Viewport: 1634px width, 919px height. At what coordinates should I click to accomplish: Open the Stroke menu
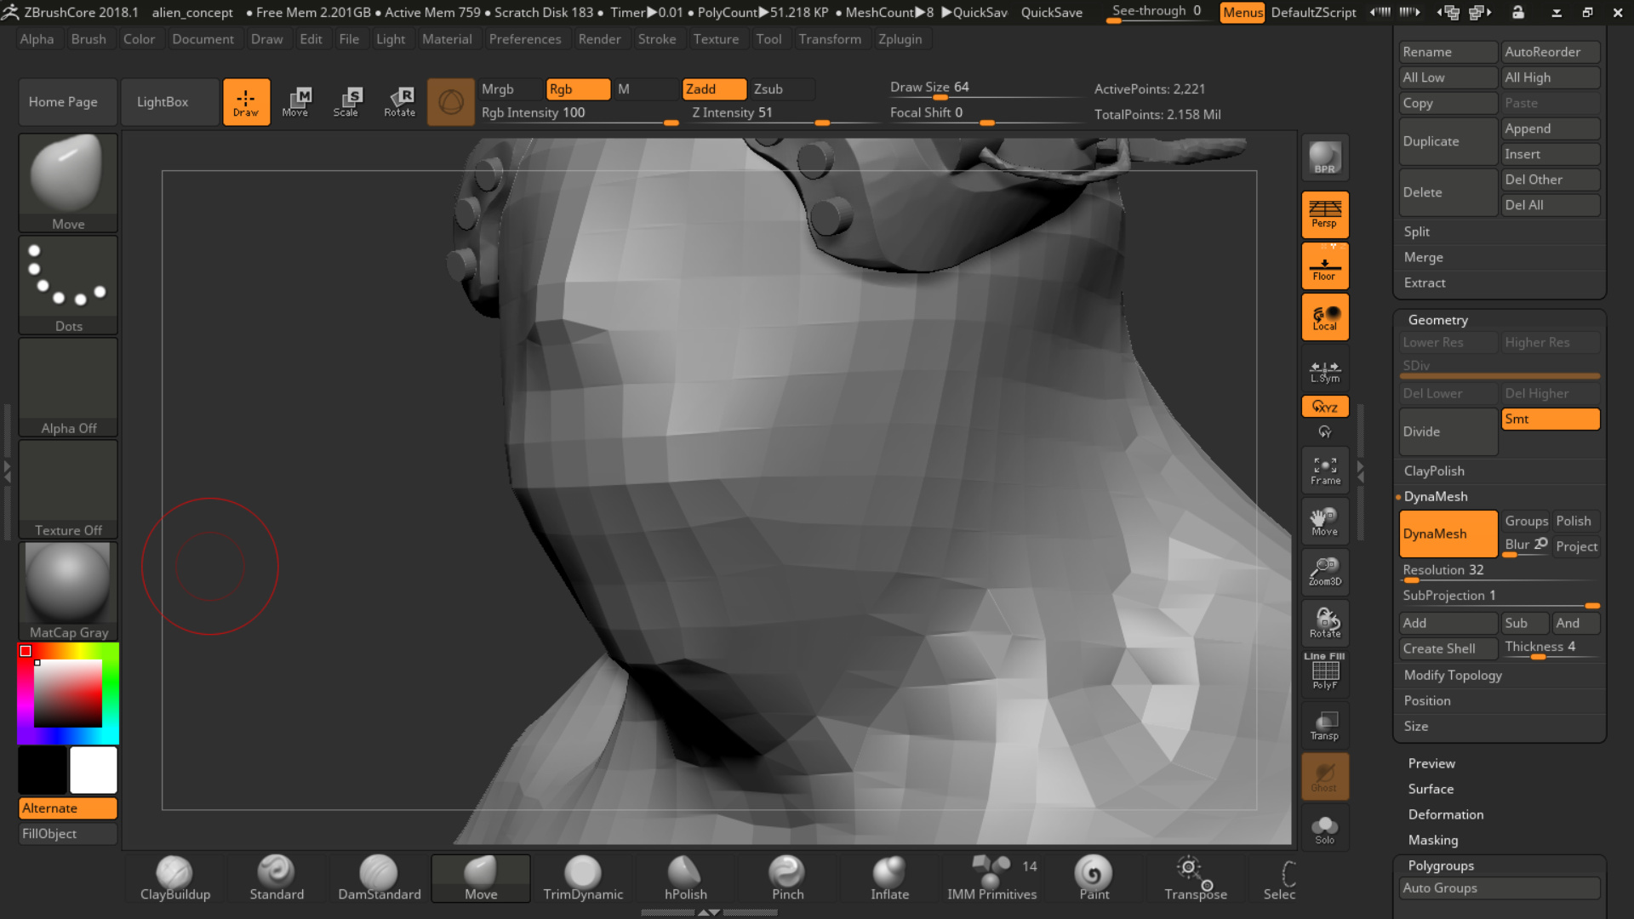[657, 39]
